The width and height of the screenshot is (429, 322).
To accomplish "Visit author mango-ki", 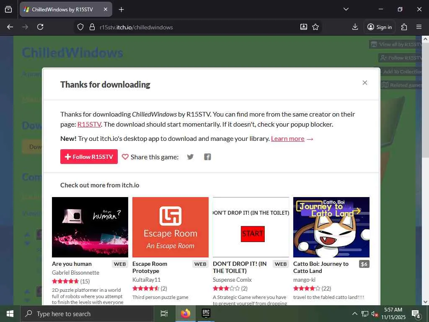I will [x=304, y=280].
